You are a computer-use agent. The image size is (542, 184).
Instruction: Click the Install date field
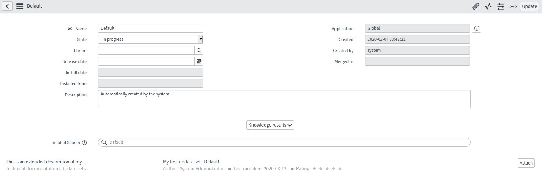tap(151, 72)
